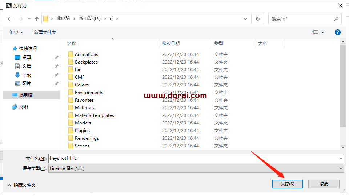The height and width of the screenshot is (196, 349).
Task: Click the back navigation arrow
Action: [x=10, y=19]
